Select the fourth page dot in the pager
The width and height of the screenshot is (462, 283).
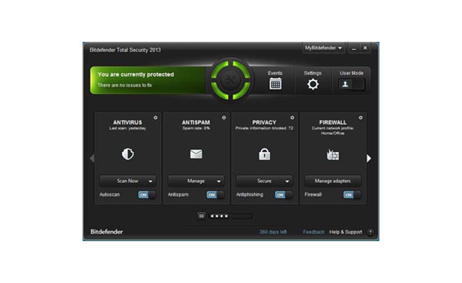click(226, 216)
